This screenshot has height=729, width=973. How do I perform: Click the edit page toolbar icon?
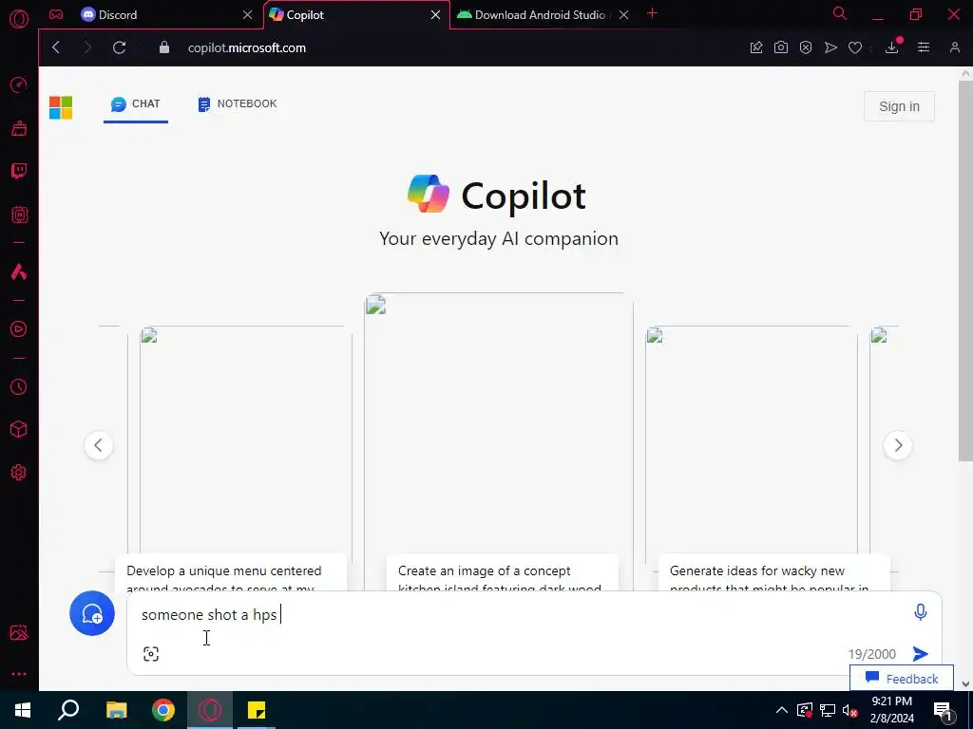click(755, 47)
